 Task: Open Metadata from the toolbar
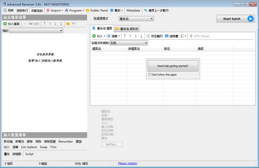pyautogui.click(x=133, y=10)
